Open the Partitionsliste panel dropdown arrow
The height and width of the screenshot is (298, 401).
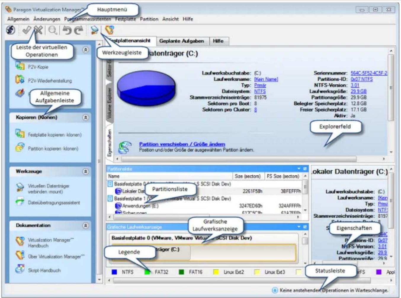[299, 169]
